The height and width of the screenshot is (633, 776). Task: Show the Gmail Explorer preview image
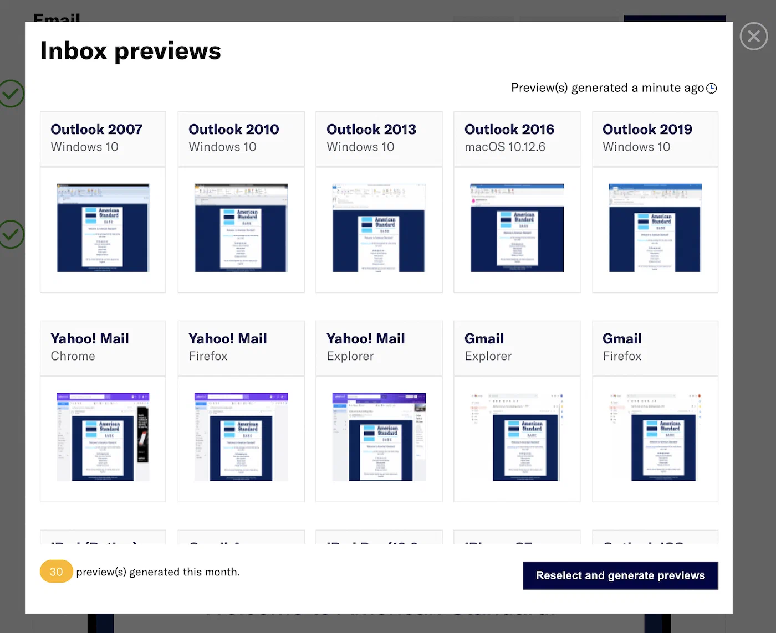click(x=517, y=437)
